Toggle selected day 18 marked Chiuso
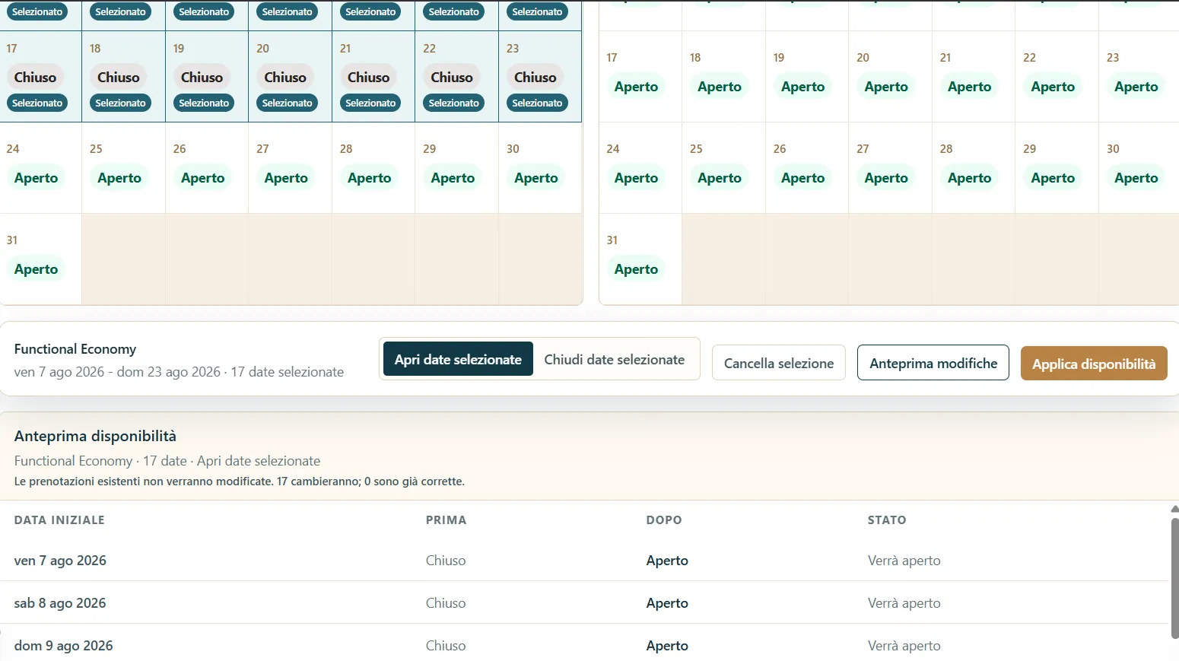The image size is (1179, 661). pyautogui.click(x=123, y=77)
